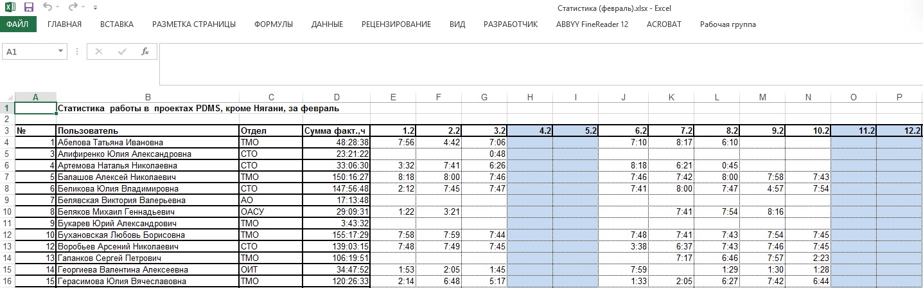The image size is (923, 288).
Task: Click the ОИТ department cell
Action: [x=271, y=269]
